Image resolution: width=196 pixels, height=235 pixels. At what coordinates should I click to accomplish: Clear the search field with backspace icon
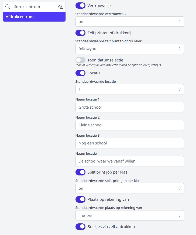61,7
